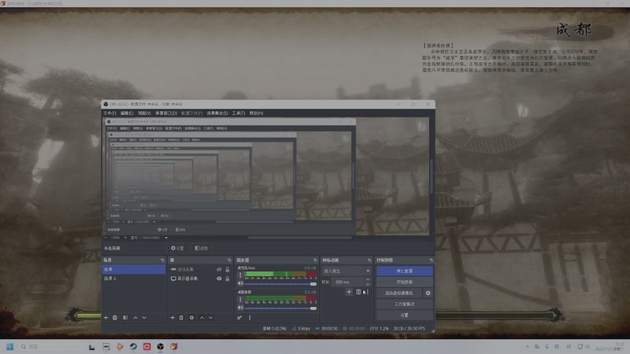This screenshot has height=354, width=630.
Task: Adjust the desktop audio volume slider
Action: [x=280, y=308]
